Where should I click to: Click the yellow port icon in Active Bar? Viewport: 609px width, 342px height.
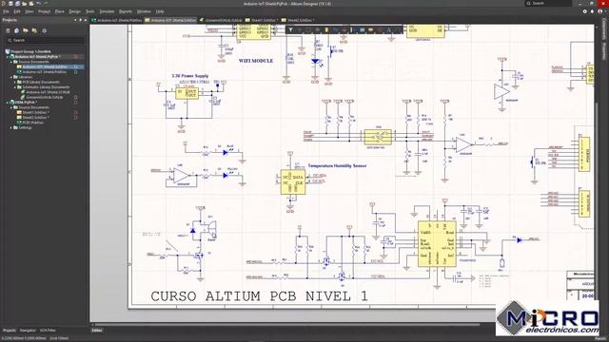[371, 29]
